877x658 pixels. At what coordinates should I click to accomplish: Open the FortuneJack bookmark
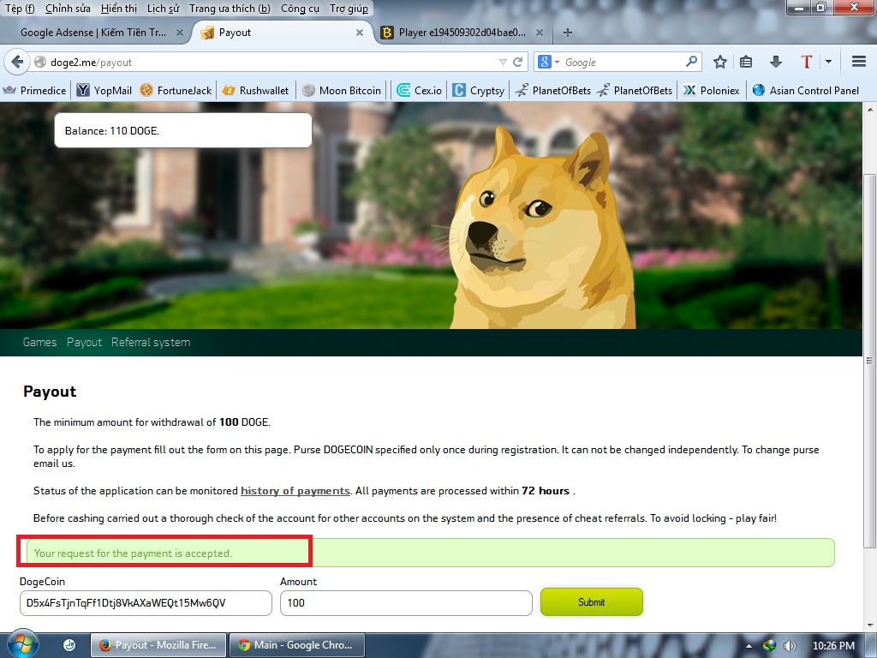click(x=176, y=91)
